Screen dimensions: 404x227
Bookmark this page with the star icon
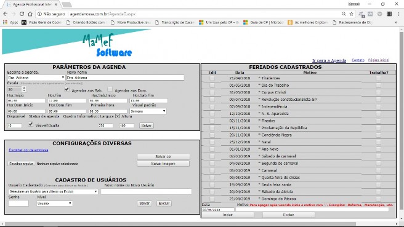click(351, 14)
